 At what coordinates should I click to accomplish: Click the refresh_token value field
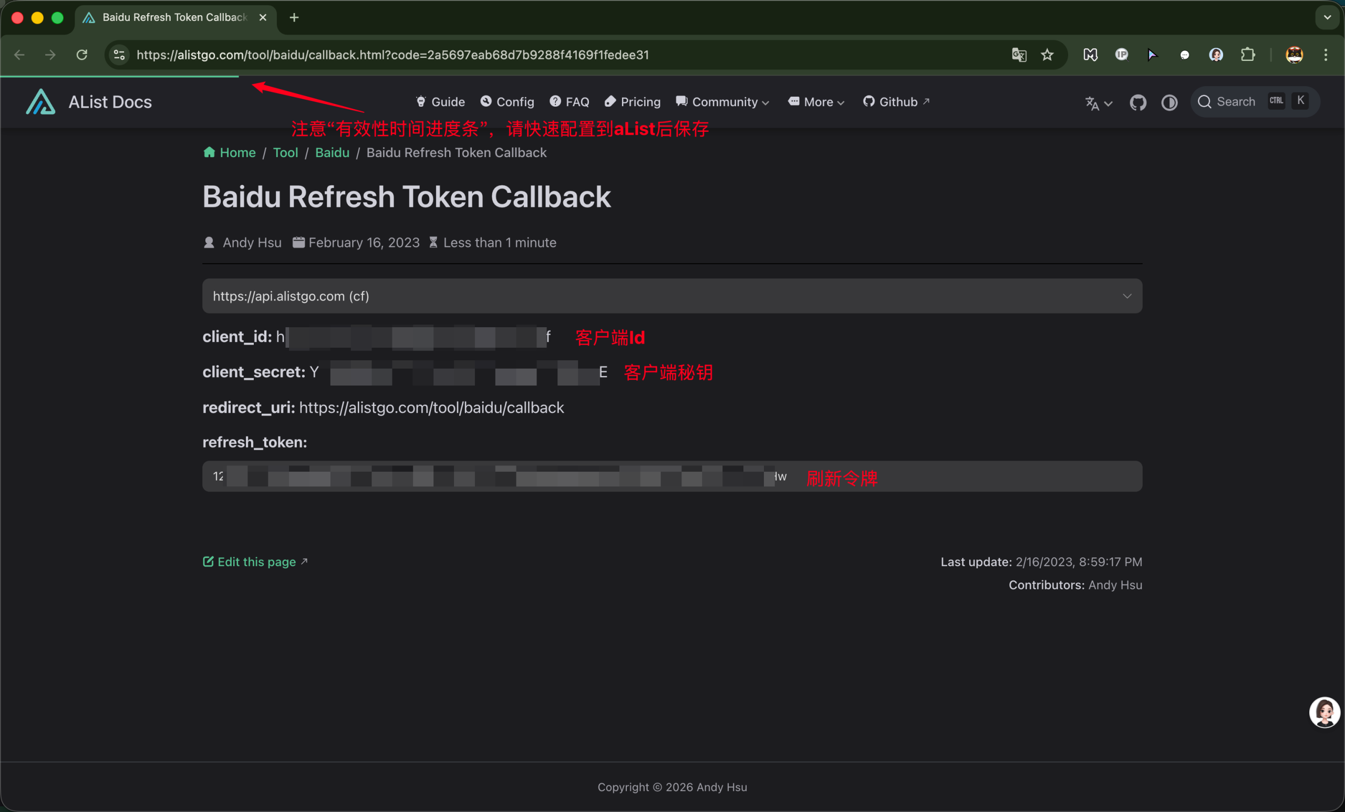(671, 476)
